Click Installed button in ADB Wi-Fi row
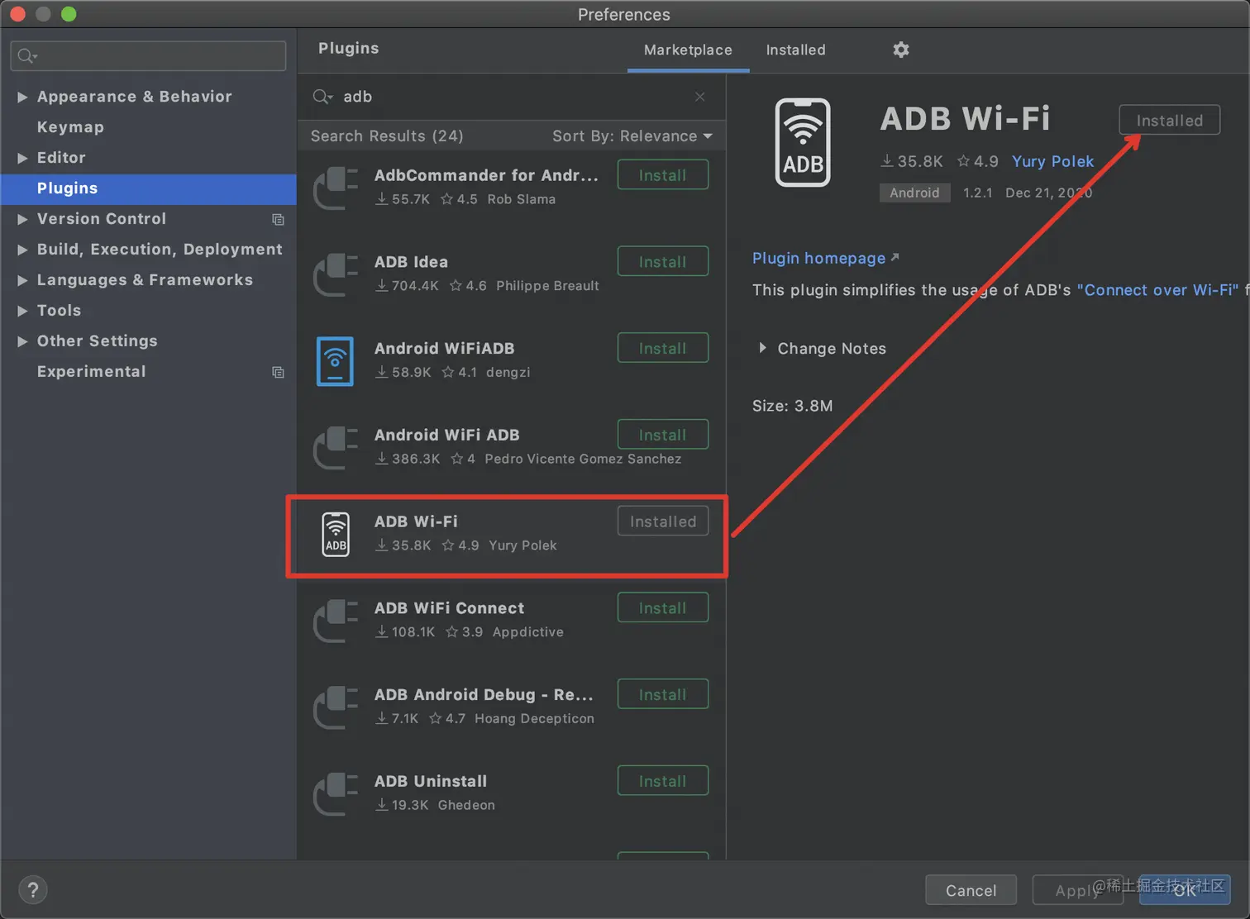 point(663,521)
